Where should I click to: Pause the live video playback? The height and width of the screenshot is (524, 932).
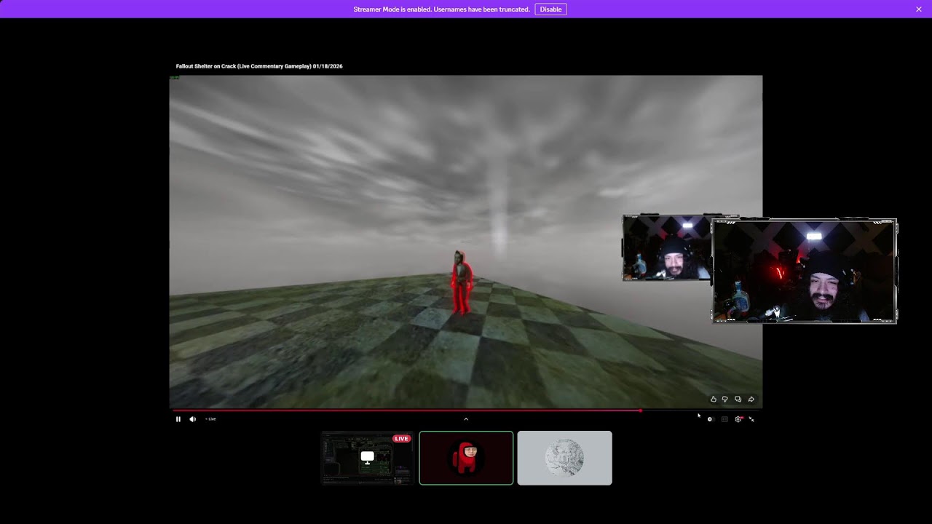(x=178, y=419)
